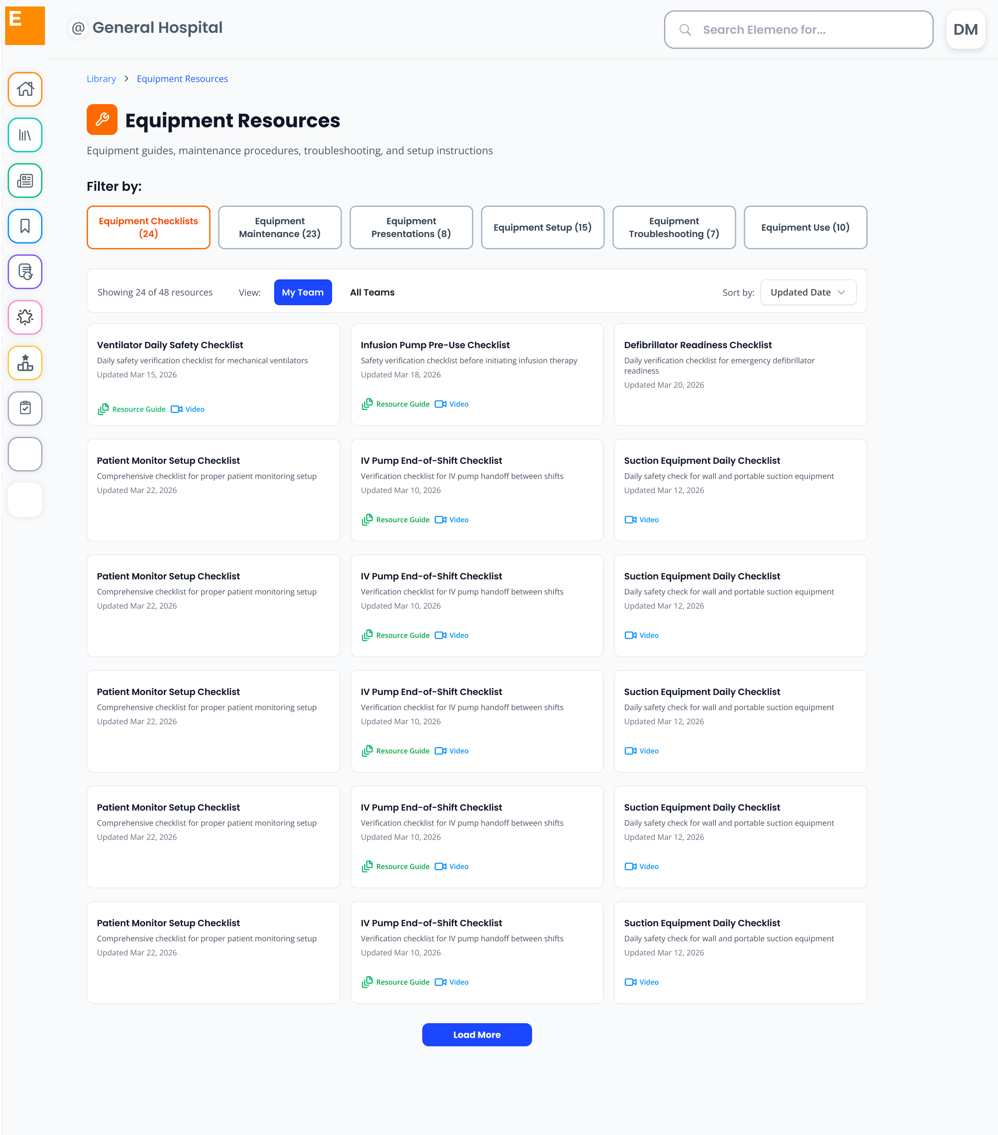Screen dimensions: 998x1135
Task: Click description 'Safety verification checklist before initiating infusion therapy'
Action: pos(469,361)
